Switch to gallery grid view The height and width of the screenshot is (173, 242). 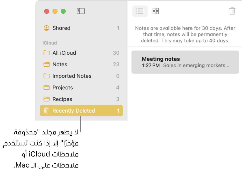tap(156, 11)
